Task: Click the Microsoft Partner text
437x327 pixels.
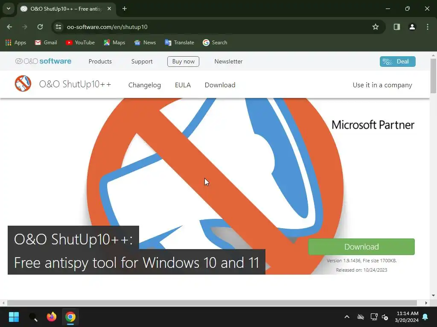Action: (373, 125)
